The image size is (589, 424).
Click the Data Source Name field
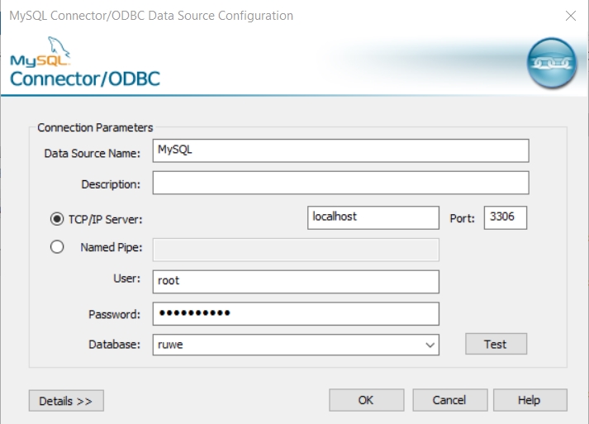click(x=340, y=150)
